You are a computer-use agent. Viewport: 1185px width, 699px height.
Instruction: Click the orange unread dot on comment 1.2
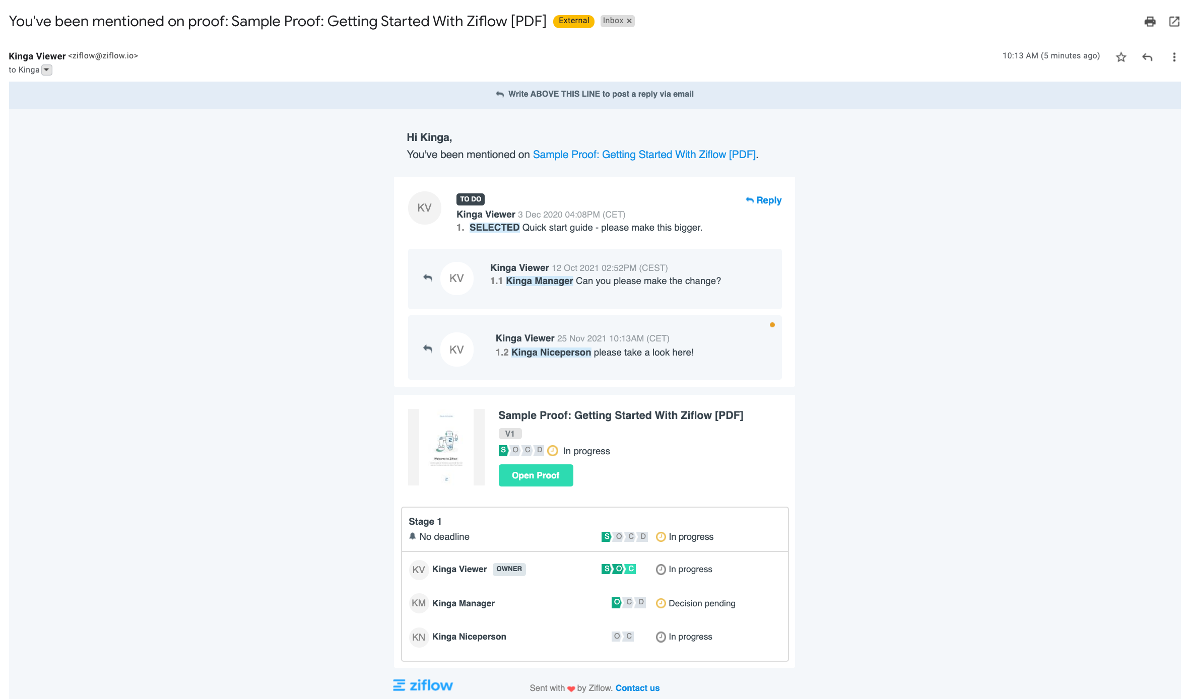click(772, 325)
